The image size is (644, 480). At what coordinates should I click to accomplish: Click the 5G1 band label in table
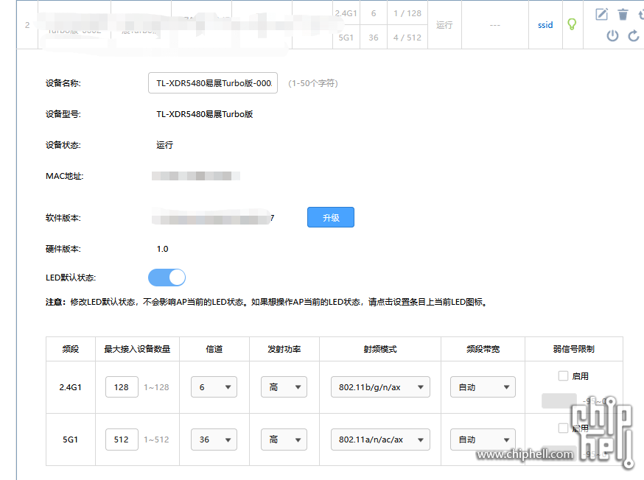(70, 440)
